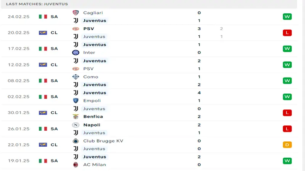Click the Club Brugge KV crest icon
This screenshot has width=305, height=171.
click(x=75, y=141)
